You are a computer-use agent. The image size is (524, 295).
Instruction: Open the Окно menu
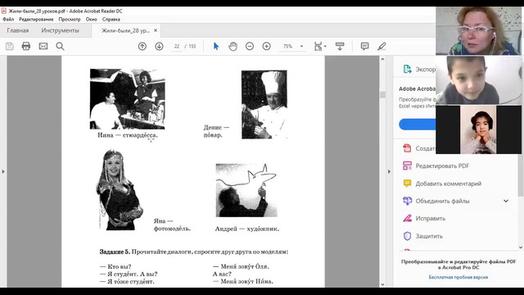click(91, 20)
